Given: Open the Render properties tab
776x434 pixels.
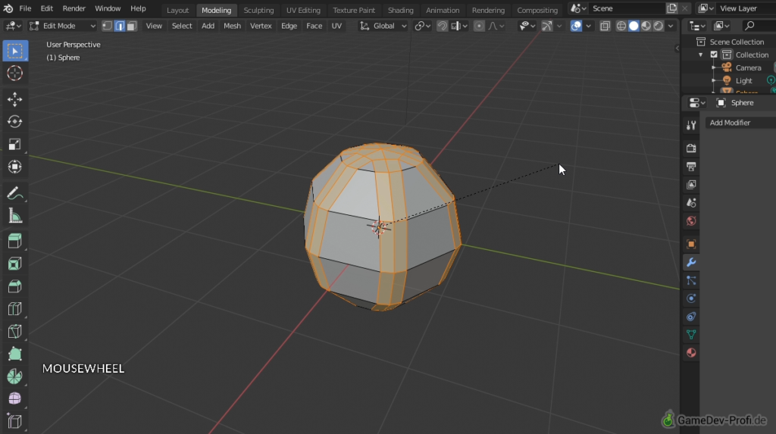Looking at the screenshot, I should tap(691, 148).
